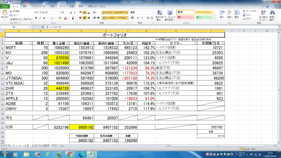Click the fill color paint bucket swatch
This screenshot has width=281, height=158.
coord(60,18)
